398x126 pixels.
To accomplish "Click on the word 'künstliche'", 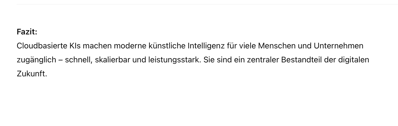I will point(167,46).
